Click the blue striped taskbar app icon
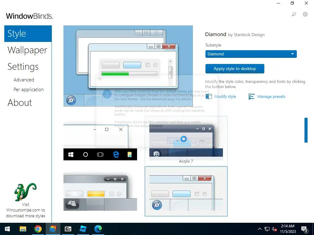 point(83,229)
